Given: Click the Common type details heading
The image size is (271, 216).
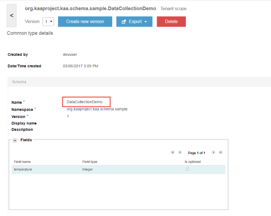Looking at the screenshot, I should [x=30, y=33].
